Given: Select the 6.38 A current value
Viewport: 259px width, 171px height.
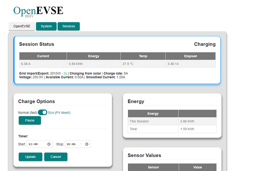Looking at the screenshot, I should (26, 64).
